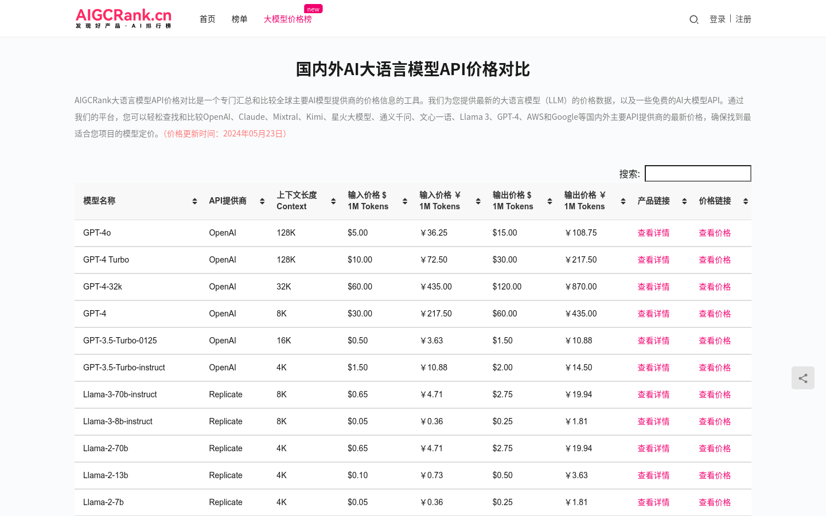Image resolution: width=826 pixels, height=516 pixels.
Task: Sort by 输出价格 $ column arrows
Action: pos(550,201)
